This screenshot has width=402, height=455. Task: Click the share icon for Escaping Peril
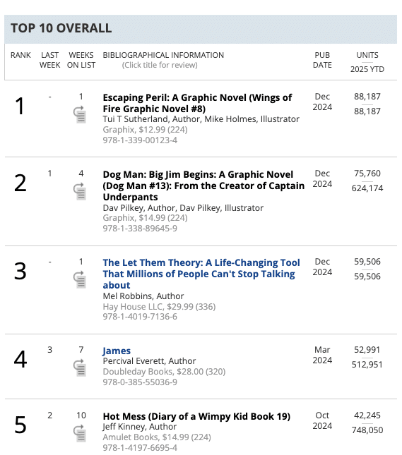[x=80, y=114]
